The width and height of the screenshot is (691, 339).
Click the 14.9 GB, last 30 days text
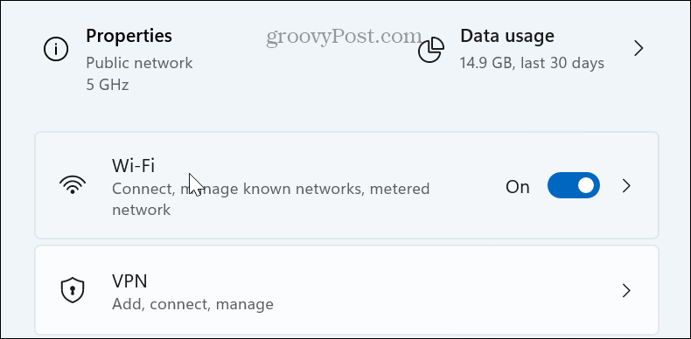pyautogui.click(x=532, y=64)
